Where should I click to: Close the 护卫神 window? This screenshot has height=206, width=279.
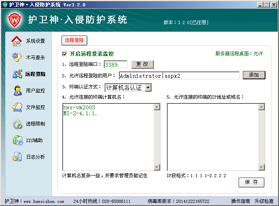tap(274, 5)
